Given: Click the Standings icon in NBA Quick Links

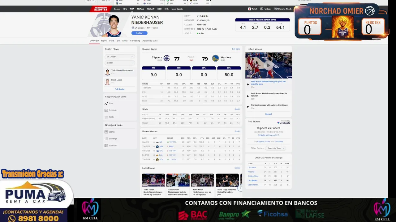Looking at the screenshot, I should coord(106,139).
